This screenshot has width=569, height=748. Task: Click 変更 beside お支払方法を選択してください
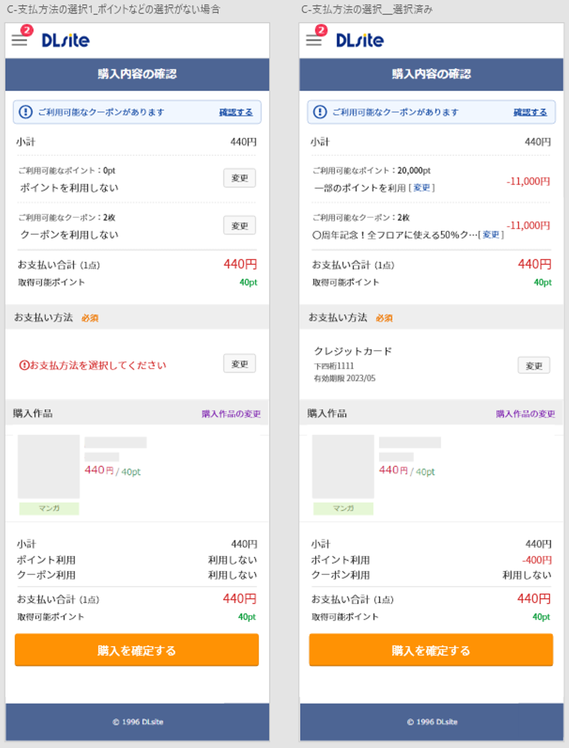pos(239,364)
